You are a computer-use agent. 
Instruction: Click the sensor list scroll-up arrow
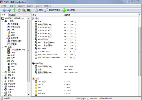pos(140,15)
